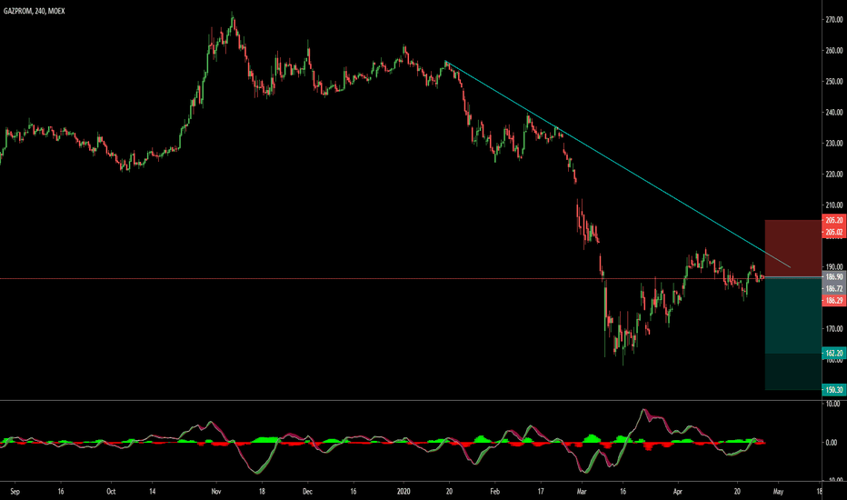This screenshot has height=500, width=847.
Task: Click the oscillator peak in the indicator pane
Action: pyautogui.click(x=643, y=410)
